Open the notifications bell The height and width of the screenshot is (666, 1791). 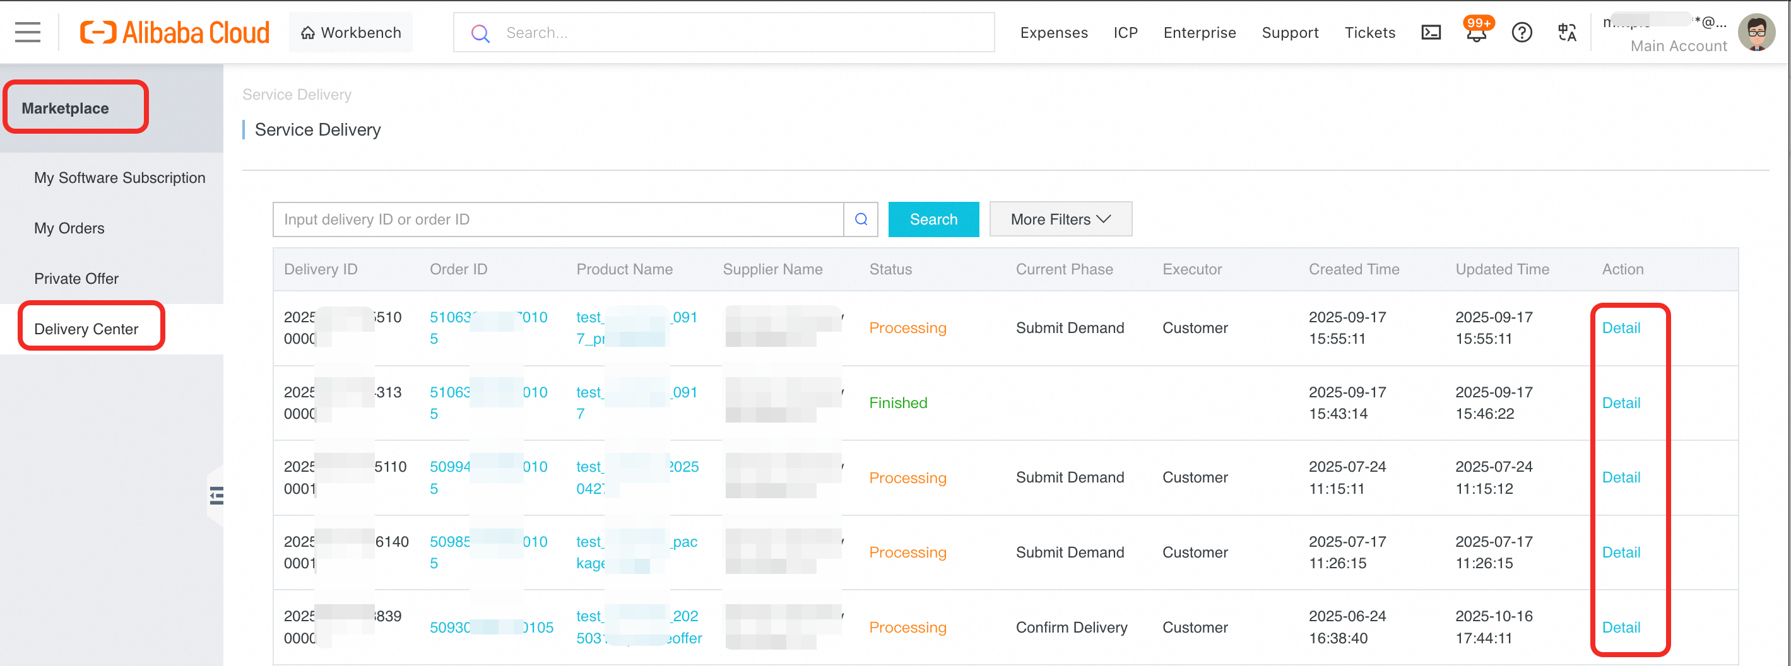pyautogui.click(x=1476, y=33)
